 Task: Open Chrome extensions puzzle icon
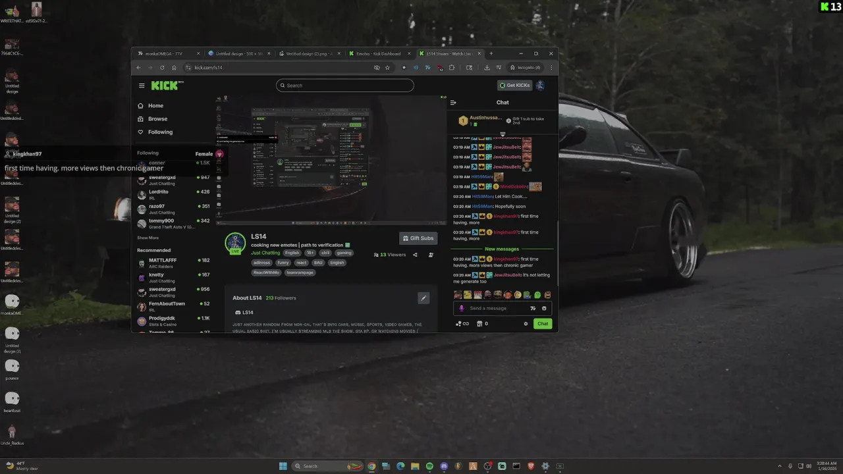(x=452, y=67)
